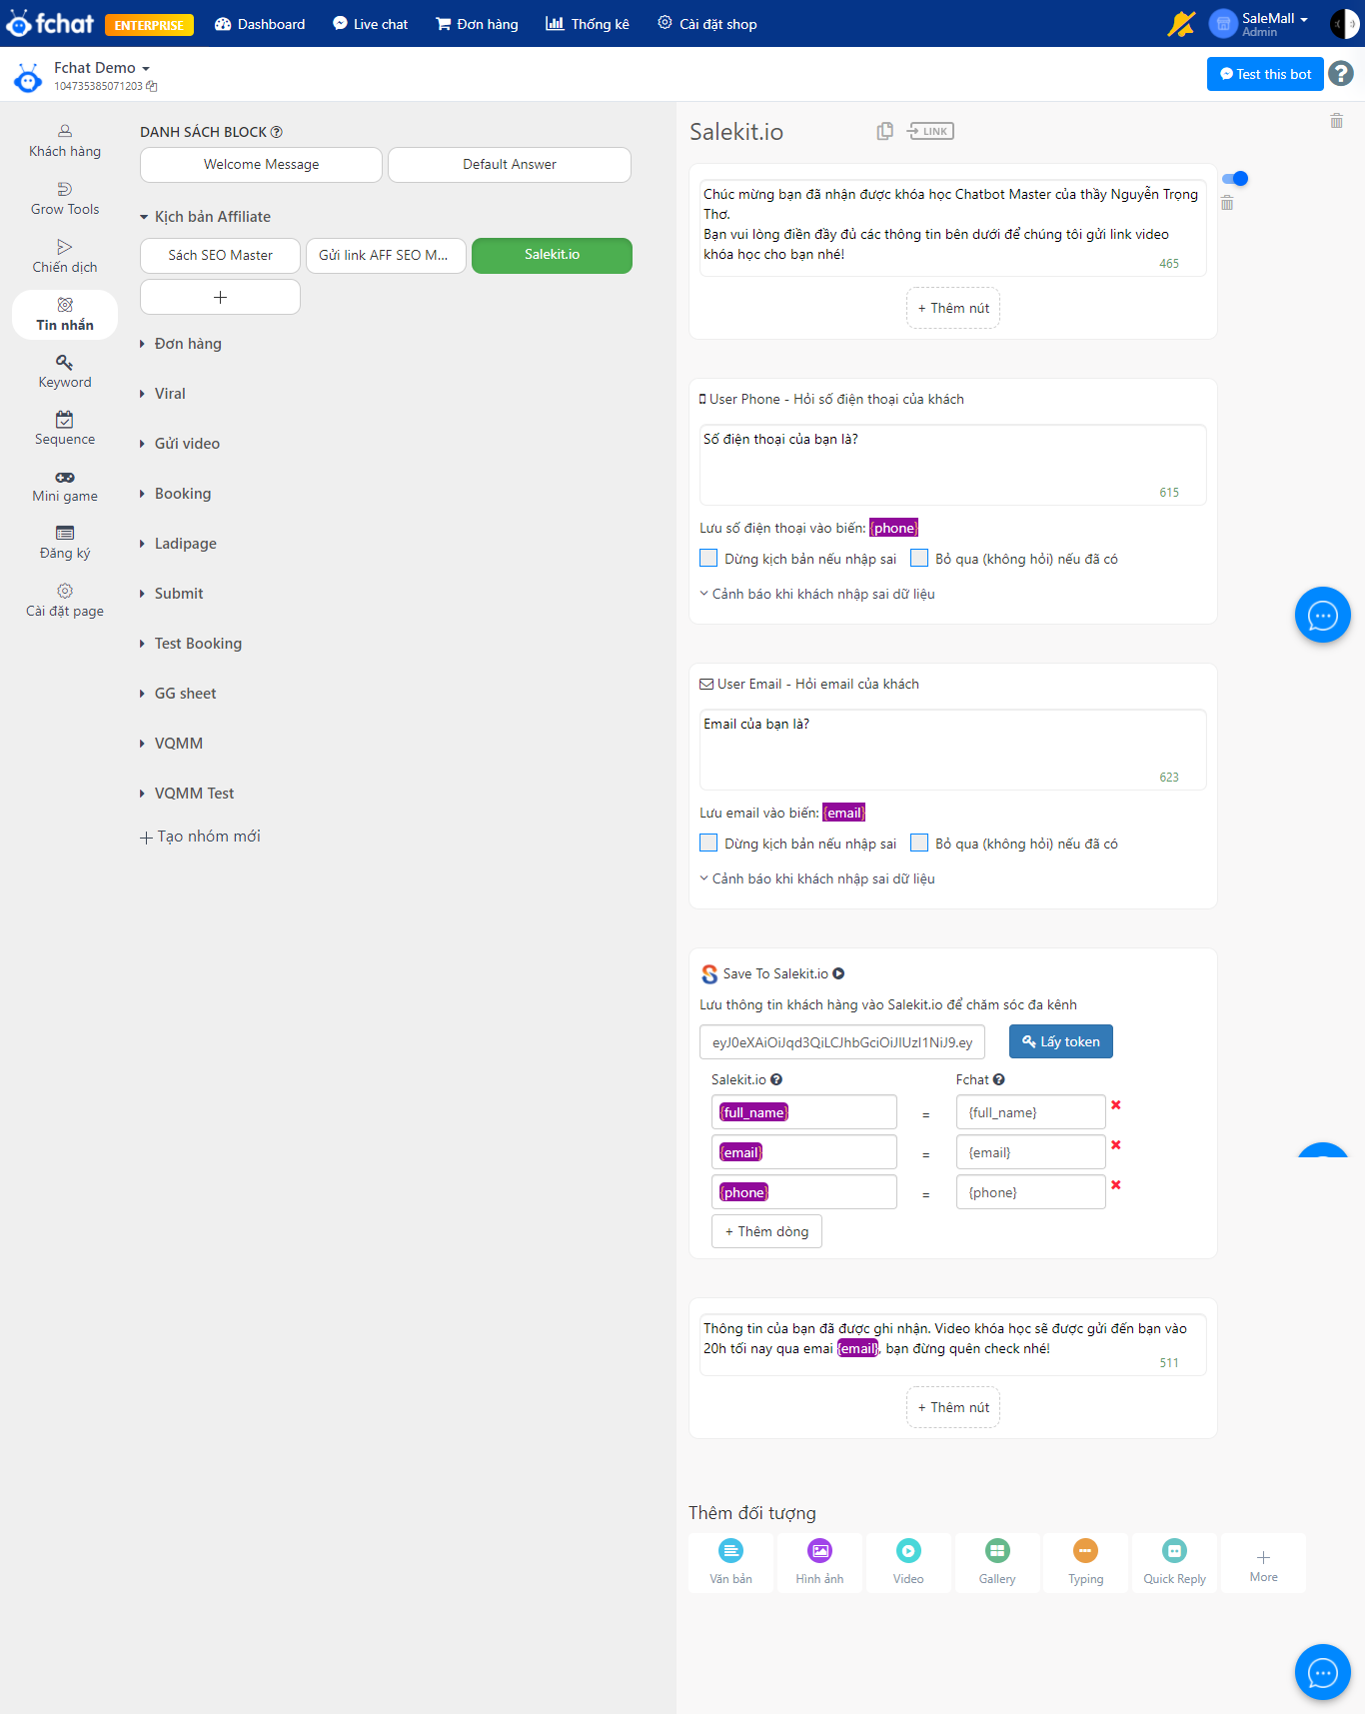The image size is (1365, 1714).
Task: Expand Gửi video block group
Action: (x=180, y=444)
